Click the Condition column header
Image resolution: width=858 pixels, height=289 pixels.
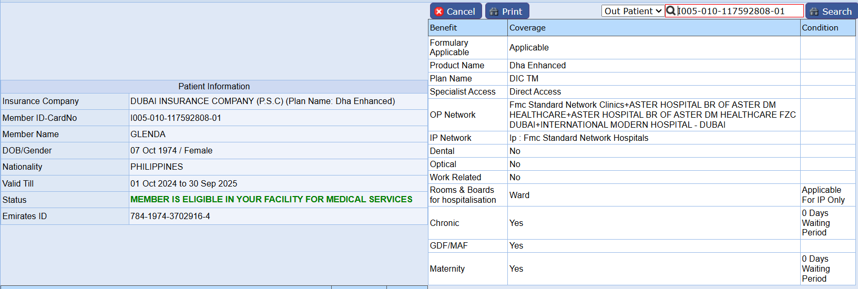[x=820, y=28]
